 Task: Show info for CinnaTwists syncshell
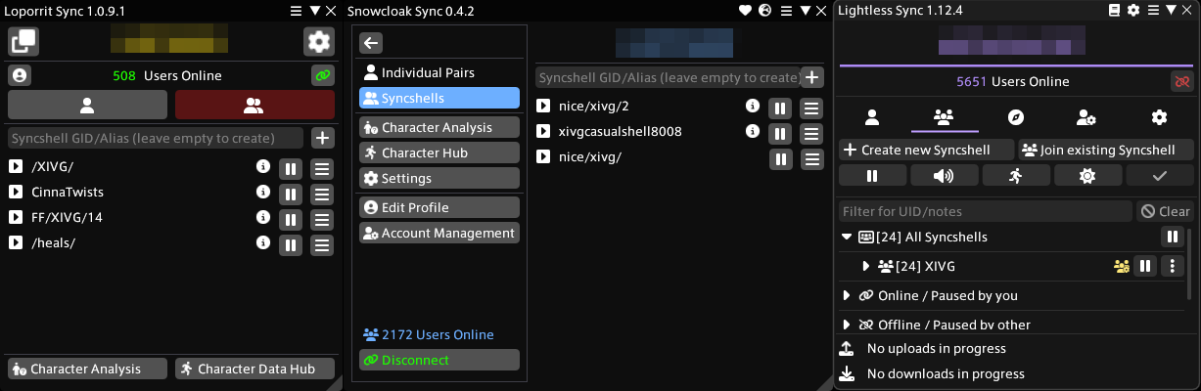262,192
